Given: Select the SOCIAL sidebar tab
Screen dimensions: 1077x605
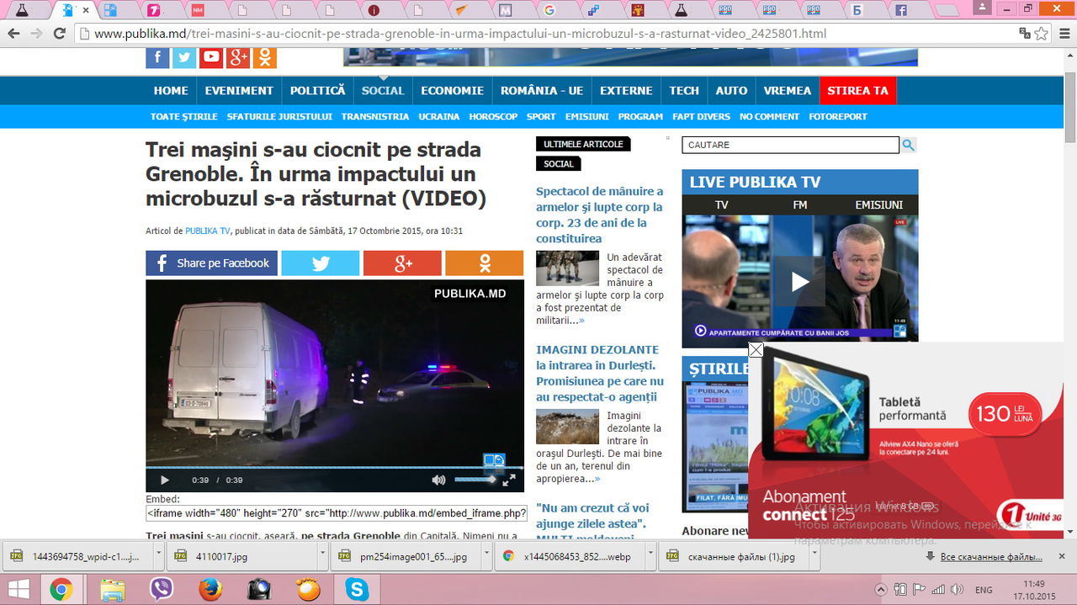Looking at the screenshot, I should coord(559,164).
